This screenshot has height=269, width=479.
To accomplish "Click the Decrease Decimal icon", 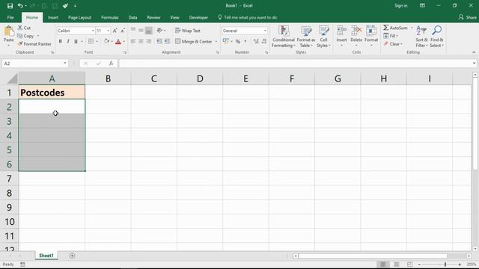I will click(x=264, y=41).
